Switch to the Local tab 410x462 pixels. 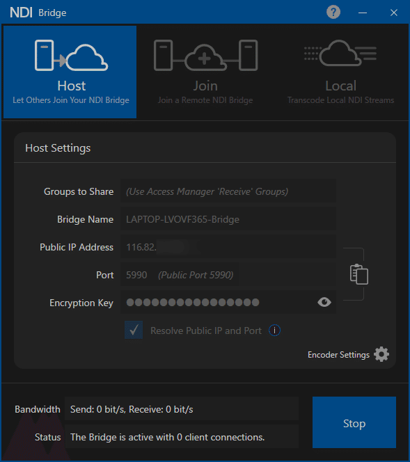[340, 72]
